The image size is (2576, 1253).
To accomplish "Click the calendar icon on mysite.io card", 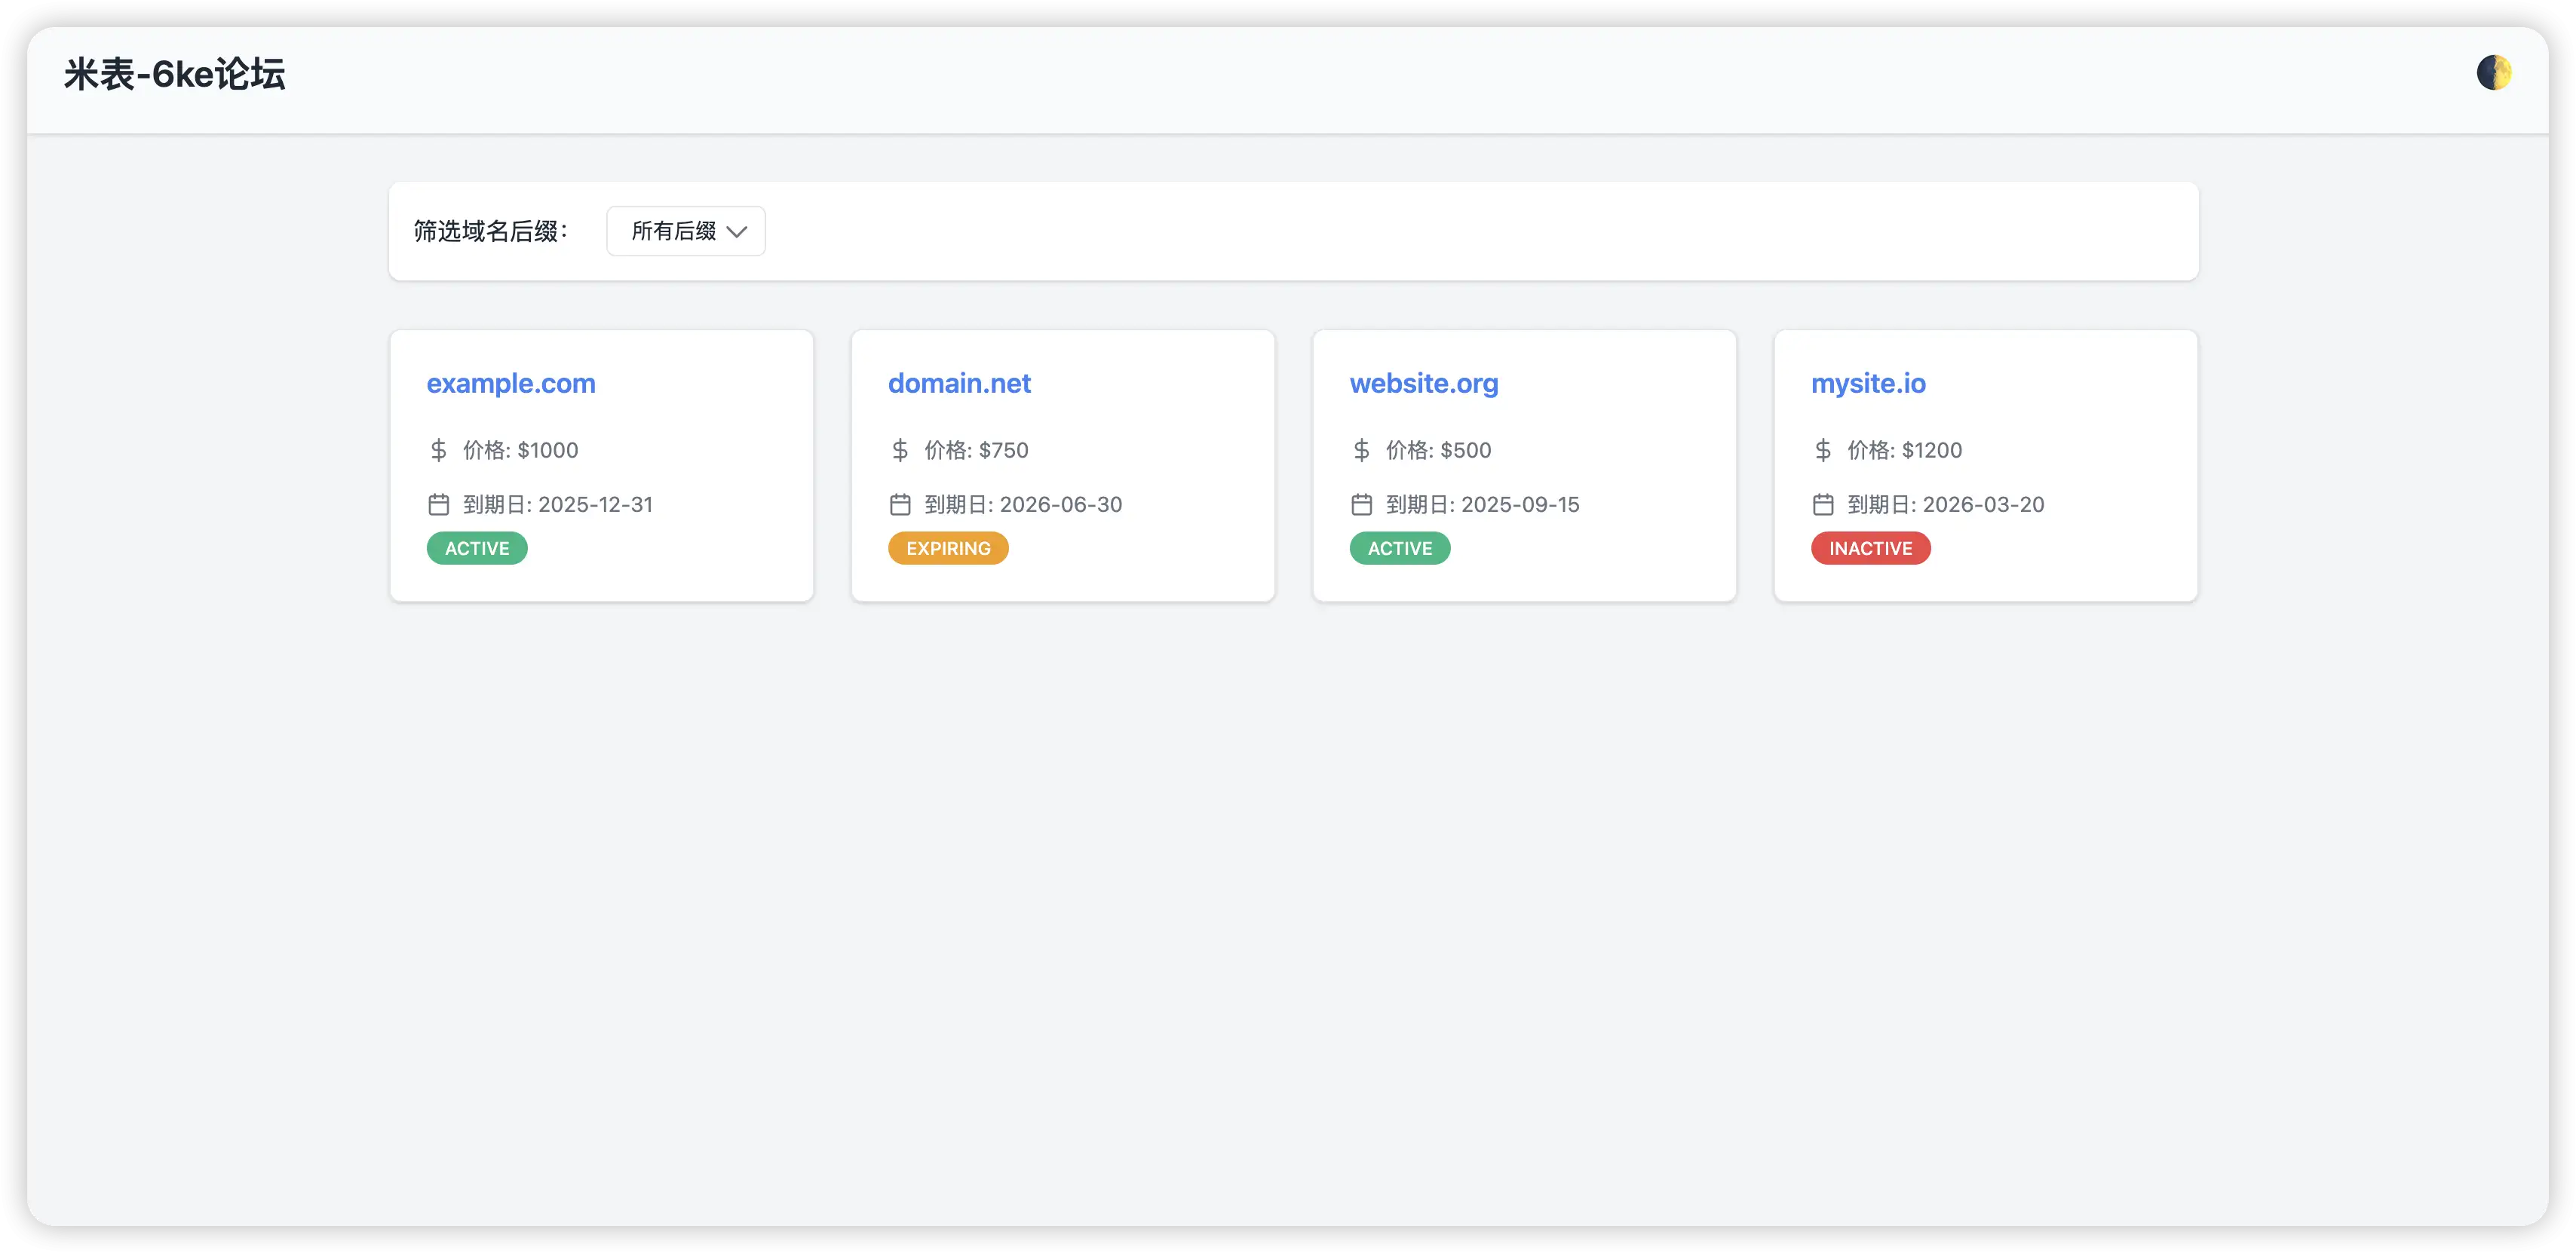I will [1823, 504].
